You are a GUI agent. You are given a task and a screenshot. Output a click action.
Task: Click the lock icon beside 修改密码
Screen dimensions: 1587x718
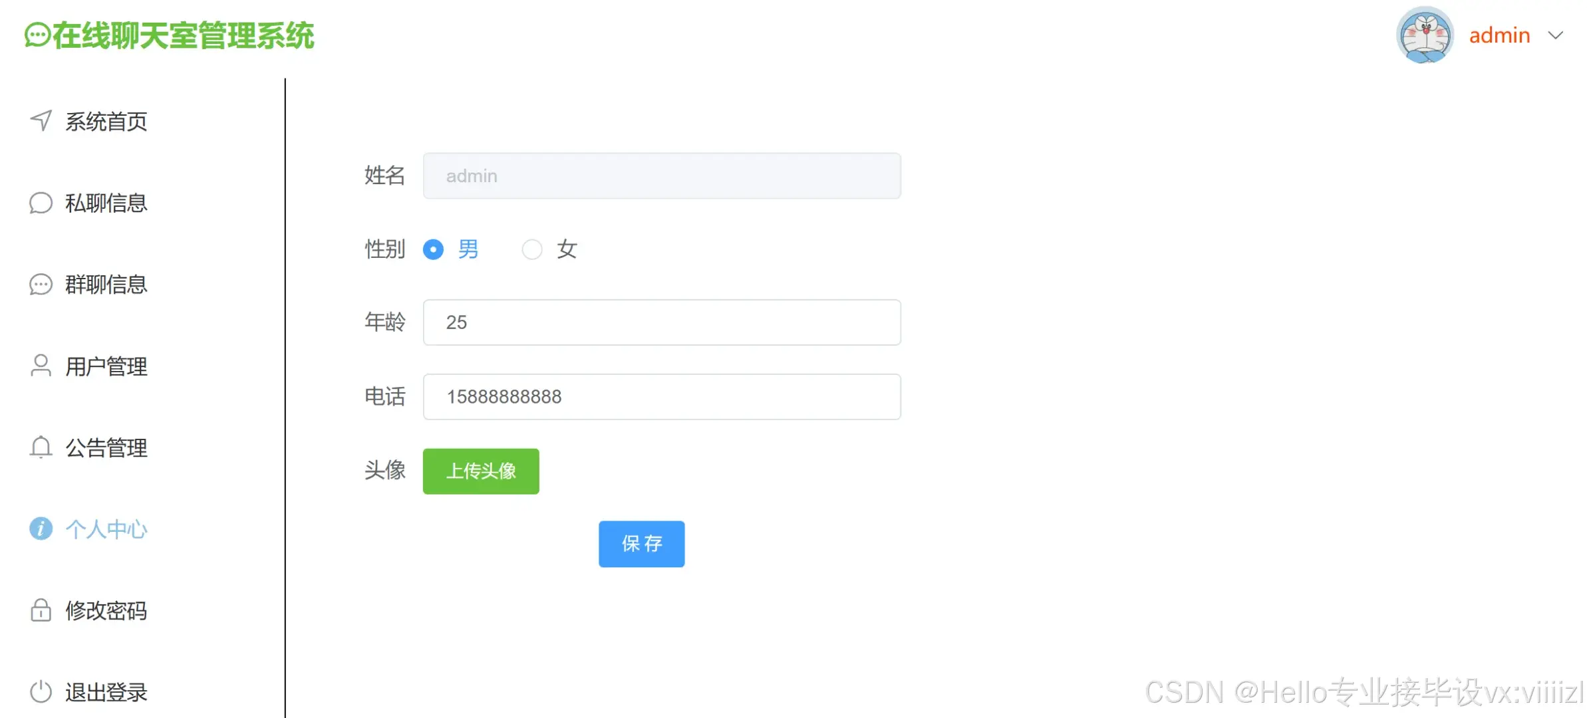coord(41,610)
